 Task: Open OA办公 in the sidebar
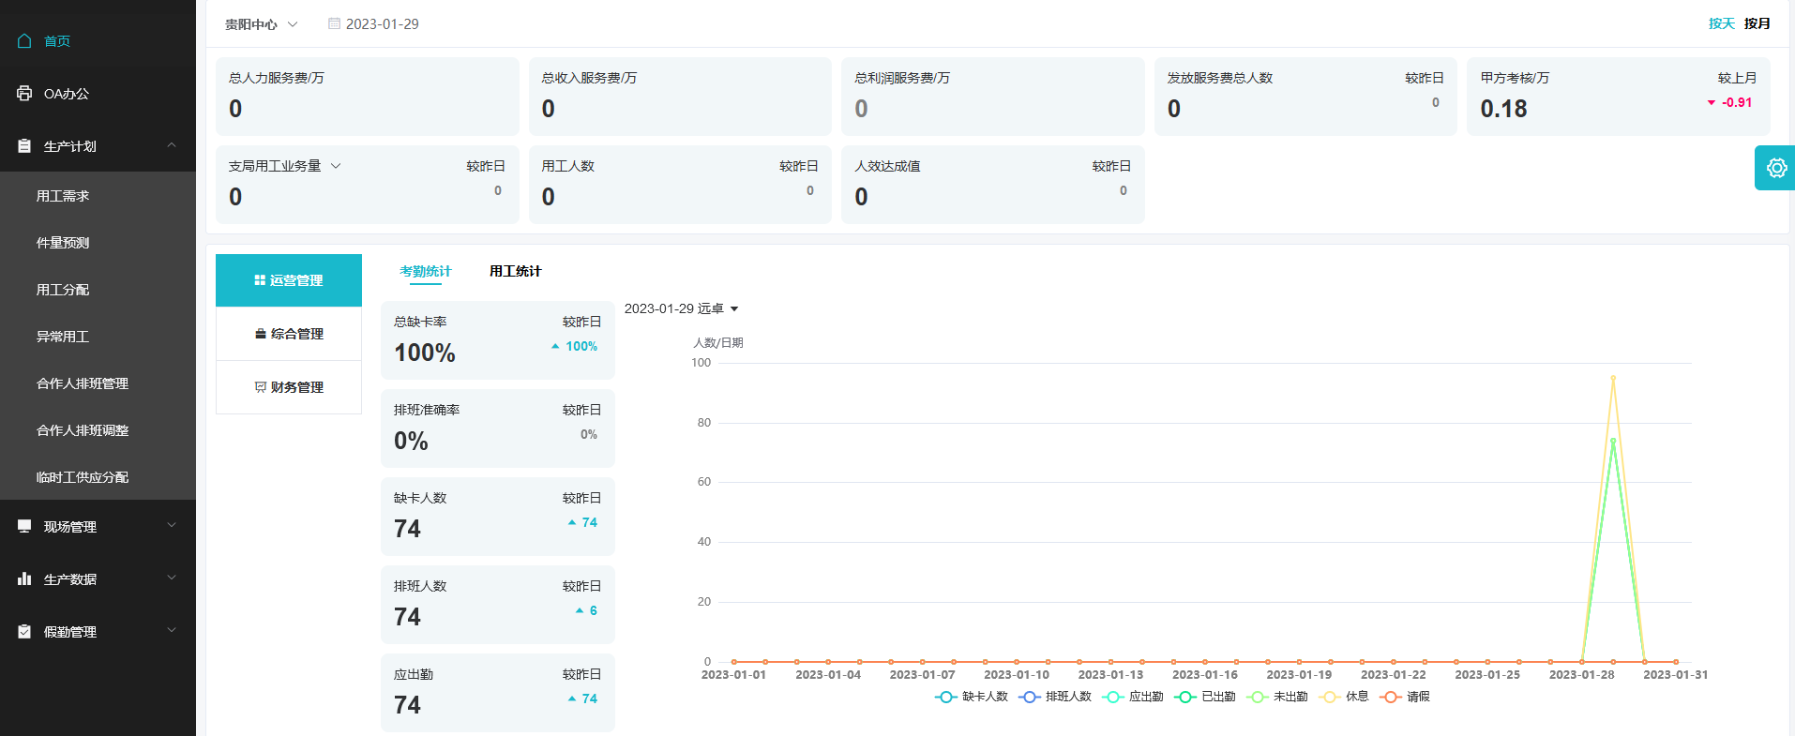tap(98, 93)
